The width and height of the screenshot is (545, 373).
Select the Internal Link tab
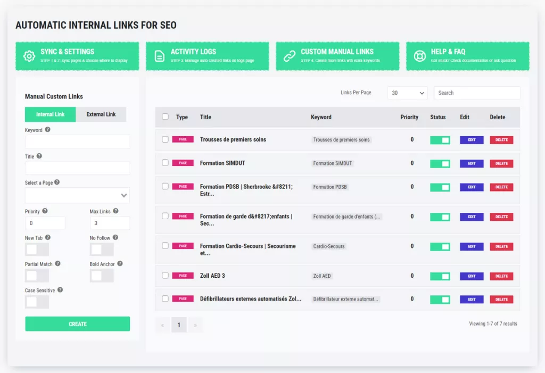(x=51, y=114)
